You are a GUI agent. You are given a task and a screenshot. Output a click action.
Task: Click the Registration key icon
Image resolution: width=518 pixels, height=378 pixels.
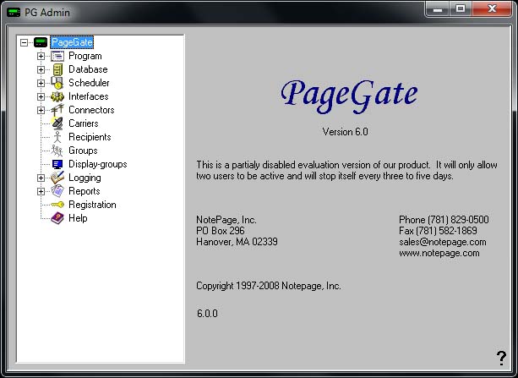57,205
